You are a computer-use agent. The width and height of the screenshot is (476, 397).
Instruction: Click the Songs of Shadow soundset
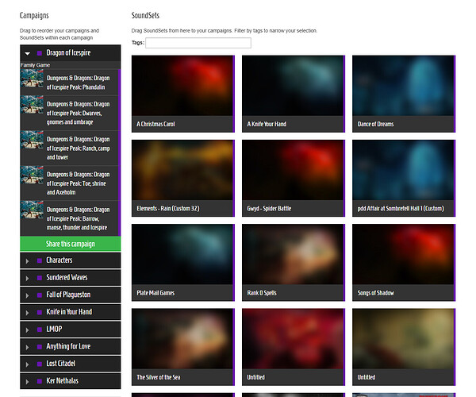point(403,260)
